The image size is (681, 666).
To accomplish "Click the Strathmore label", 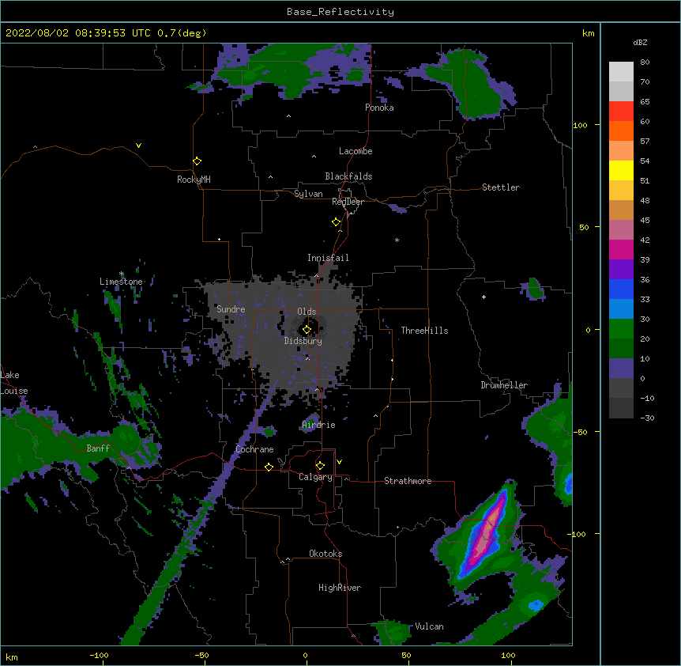I will pos(408,481).
